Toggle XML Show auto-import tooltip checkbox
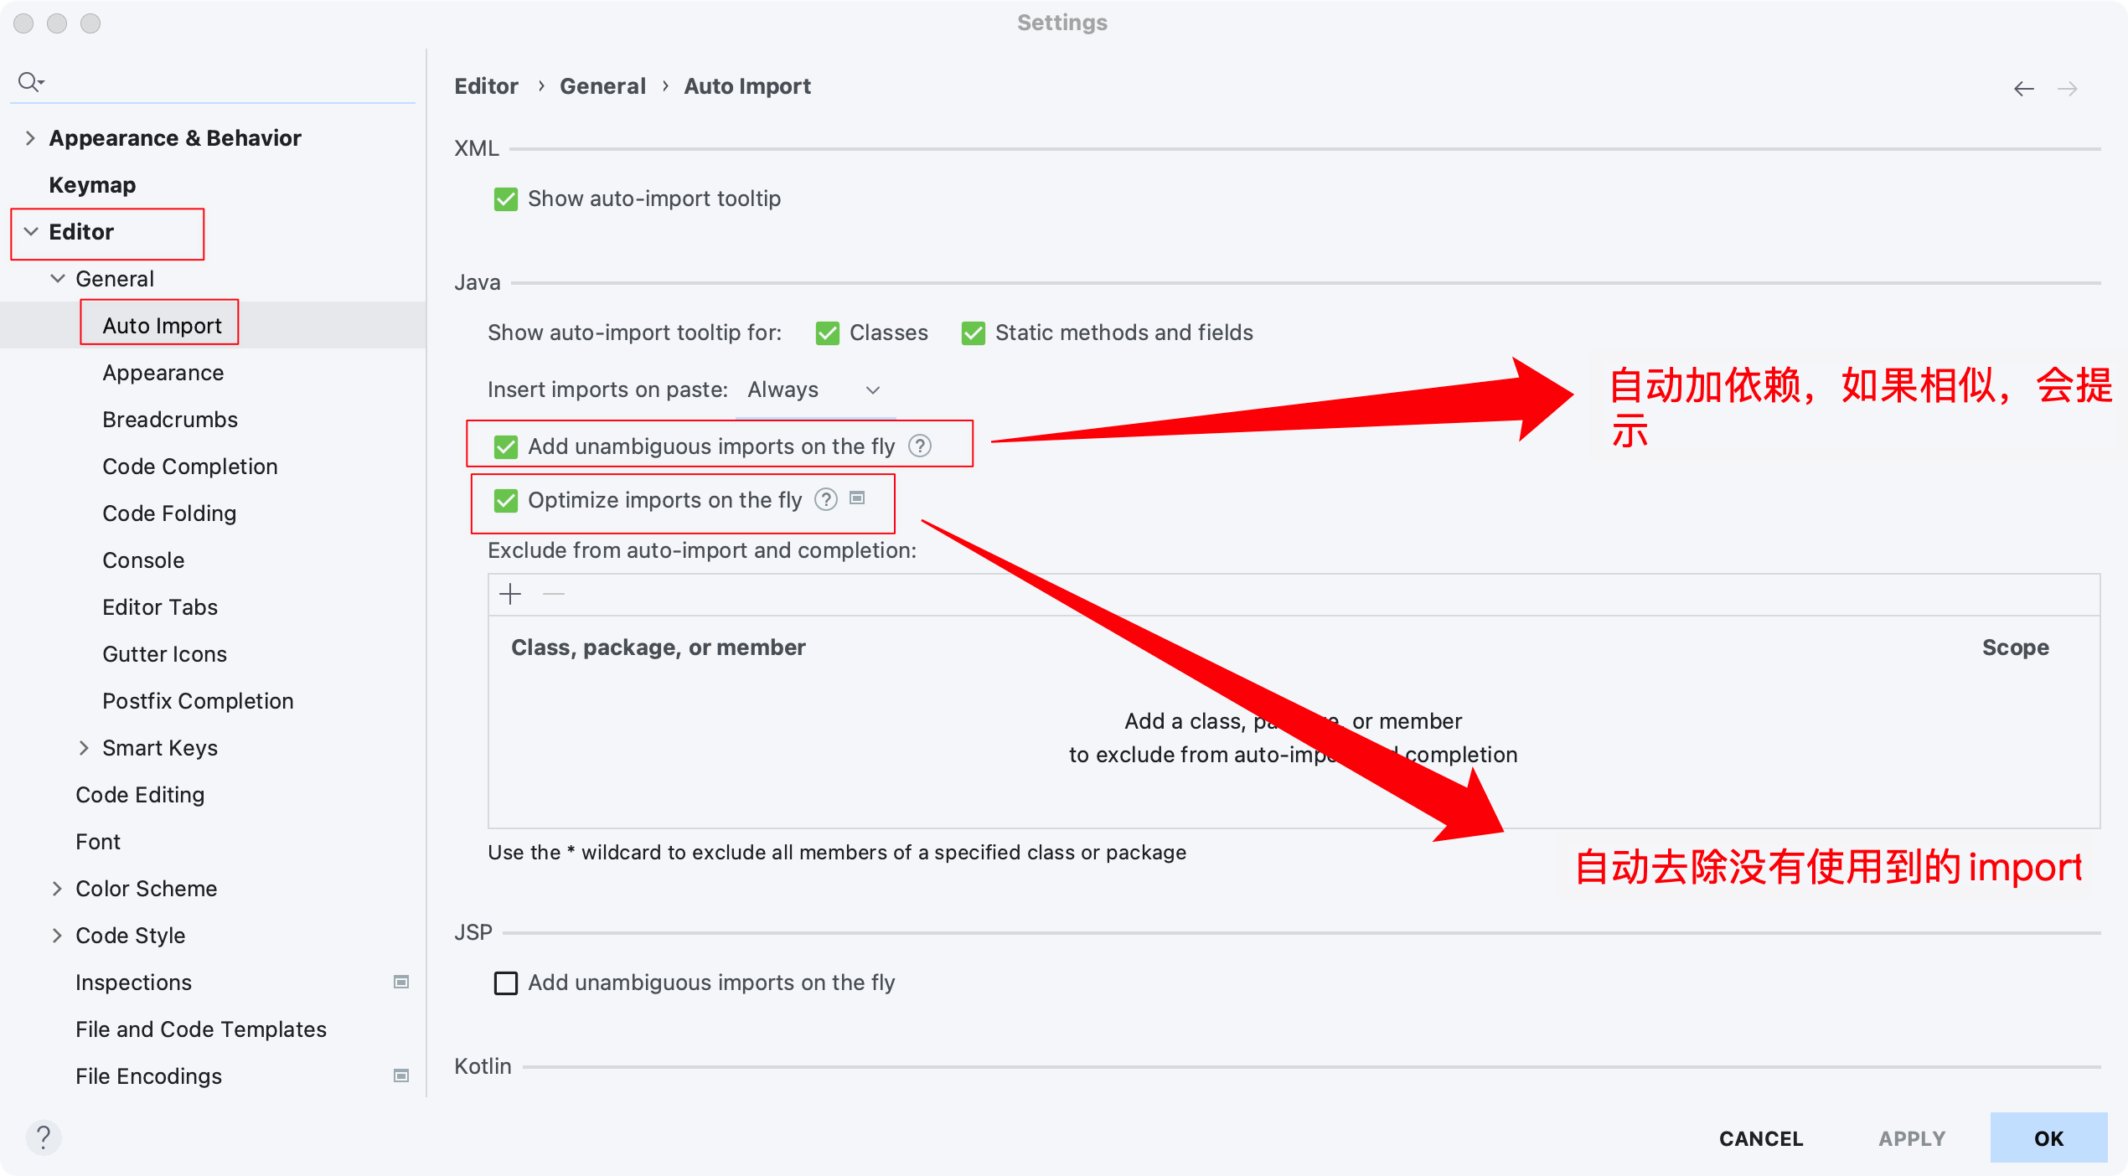The image size is (2128, 1176). tap(506, 199)
